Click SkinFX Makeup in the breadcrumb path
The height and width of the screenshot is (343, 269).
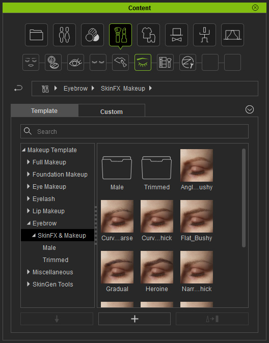tap(123, 89)
